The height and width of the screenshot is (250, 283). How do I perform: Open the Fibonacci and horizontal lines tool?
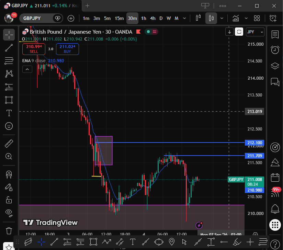(x=9, y=61)
